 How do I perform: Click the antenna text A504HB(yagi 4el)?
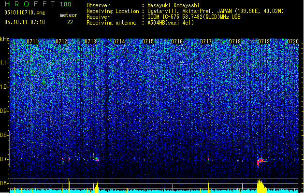(171, 23)
